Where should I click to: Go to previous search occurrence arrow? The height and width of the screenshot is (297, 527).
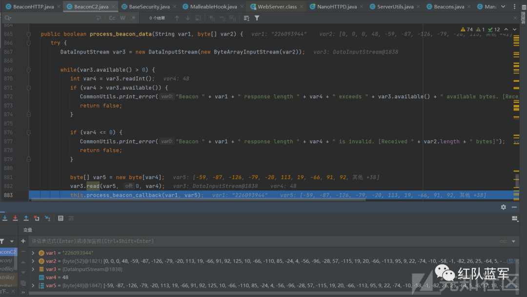click(177, 18)
